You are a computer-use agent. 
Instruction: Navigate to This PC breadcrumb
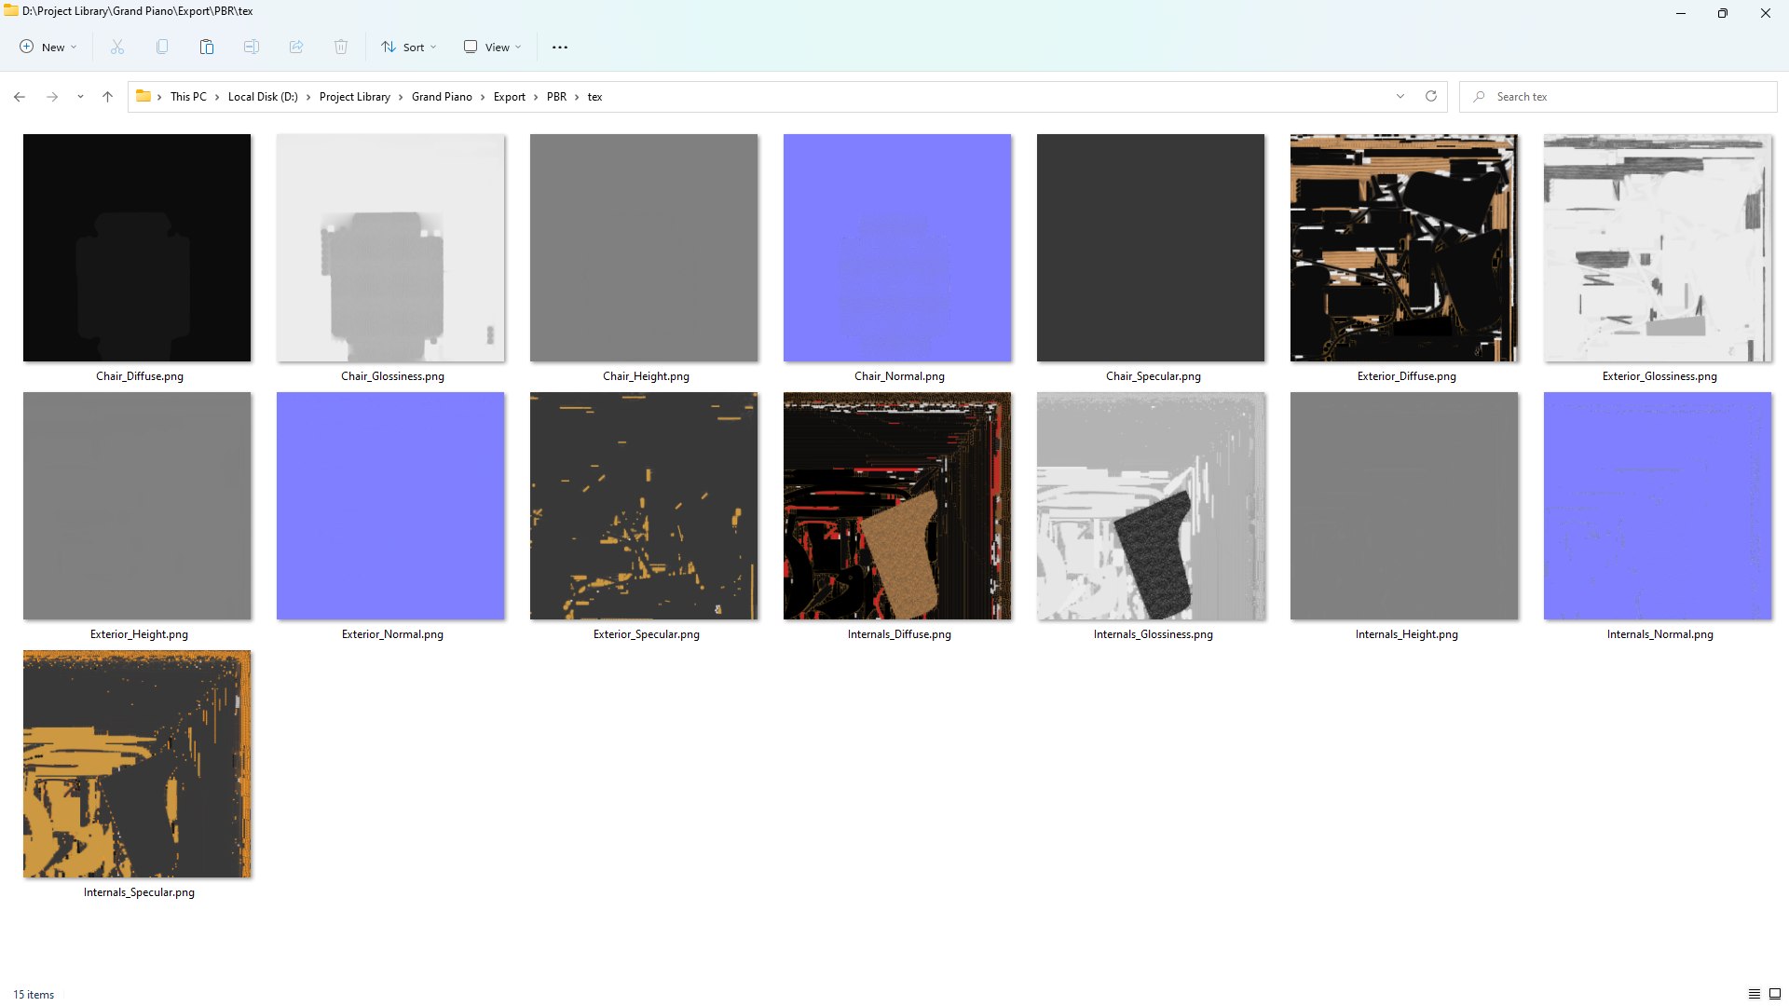188,97
